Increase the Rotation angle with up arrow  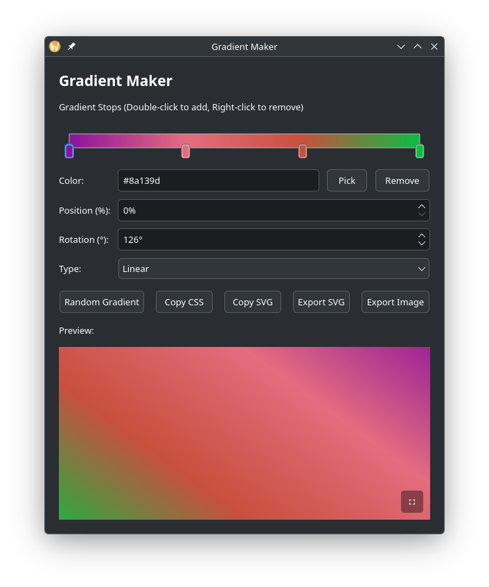421,235
